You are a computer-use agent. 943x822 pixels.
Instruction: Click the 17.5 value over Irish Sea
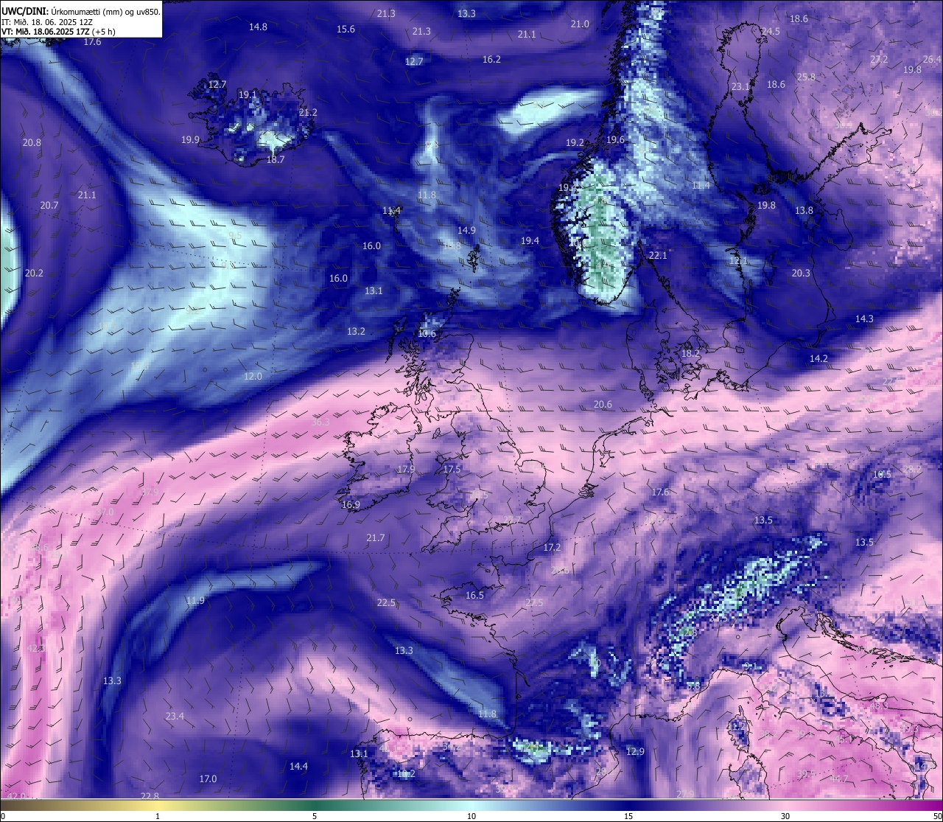pyautogui.click(x=452, y=469)
